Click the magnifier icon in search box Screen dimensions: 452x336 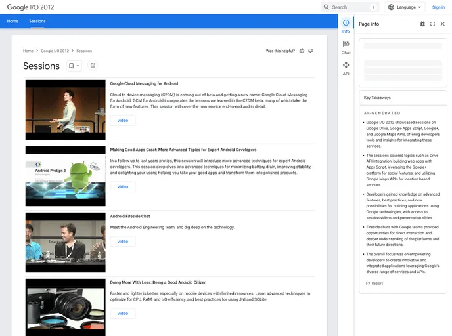(326, 7)
